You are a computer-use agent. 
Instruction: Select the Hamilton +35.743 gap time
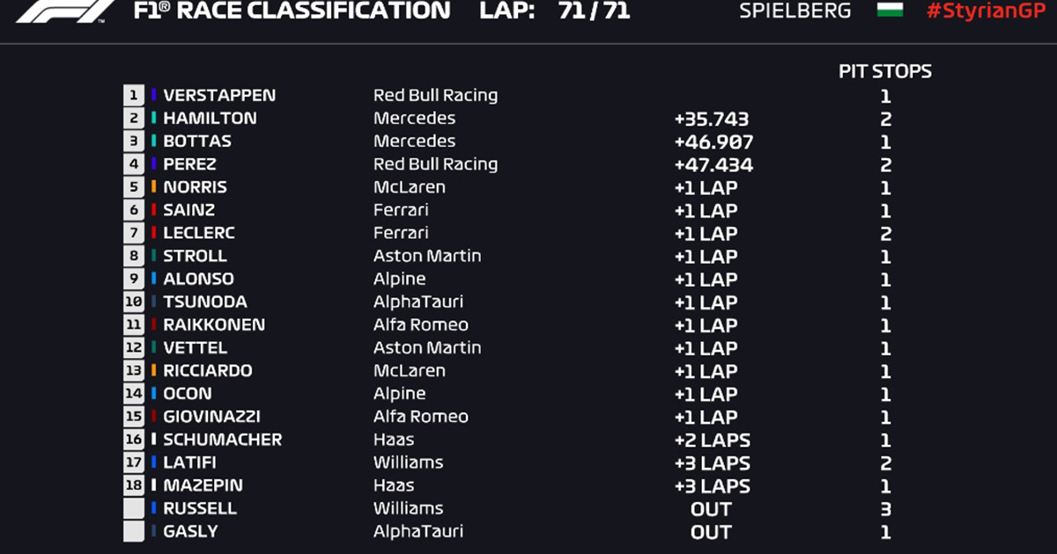(712, 119)
